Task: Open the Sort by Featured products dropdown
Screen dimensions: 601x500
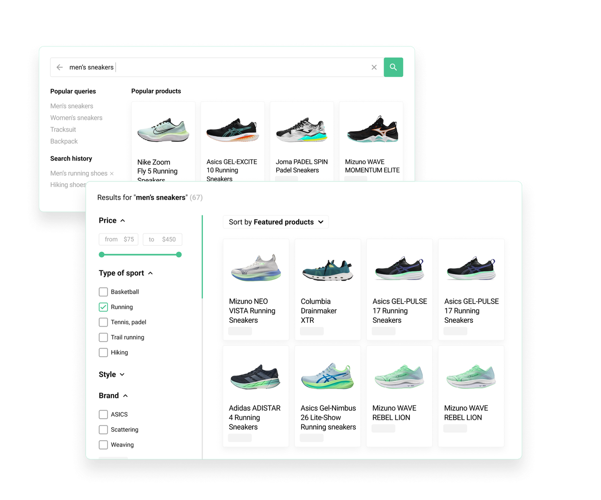Action: tap(276, 222)
